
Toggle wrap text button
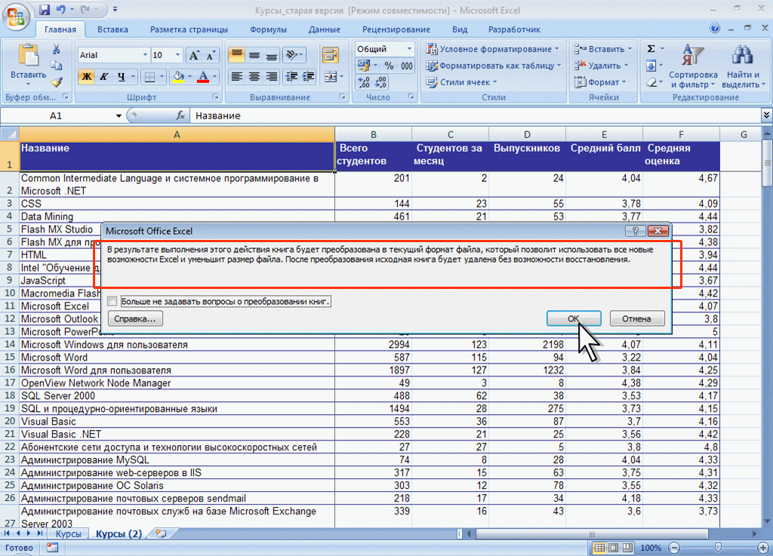[x=330, y=54]
